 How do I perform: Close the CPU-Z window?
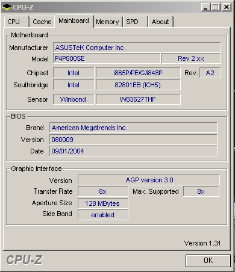pyautogui.click(x=227, y=7)
